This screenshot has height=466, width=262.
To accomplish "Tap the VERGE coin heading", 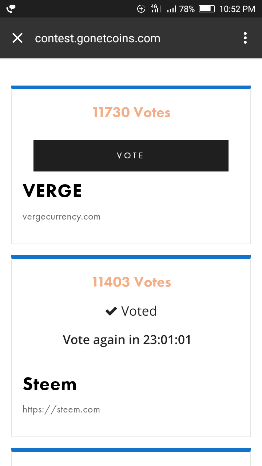I will [x=52, y=191].
